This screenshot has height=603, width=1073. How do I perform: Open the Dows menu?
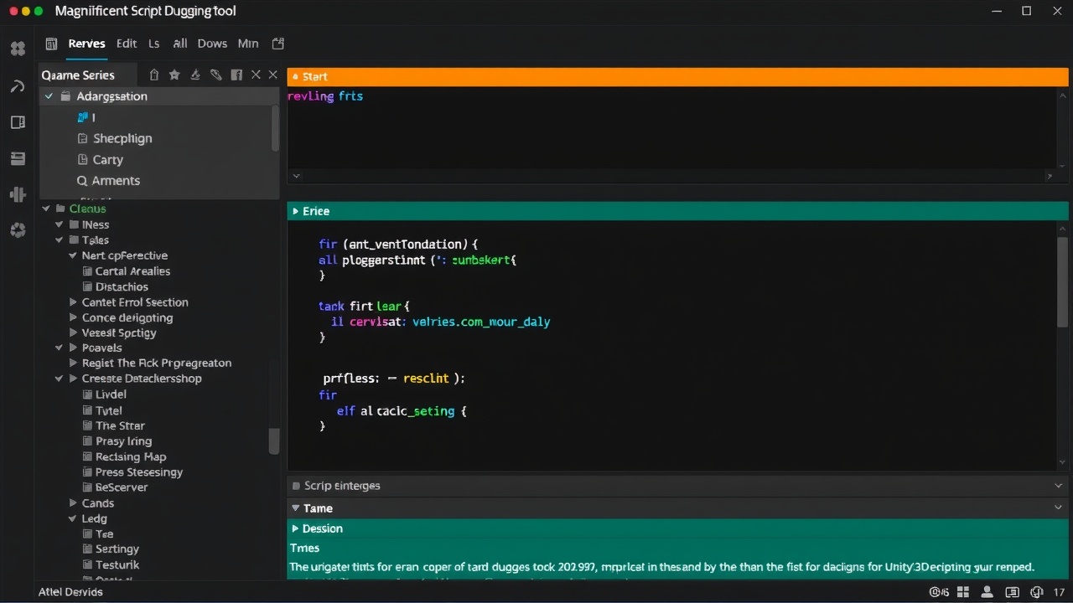click(x=212, y=44)
